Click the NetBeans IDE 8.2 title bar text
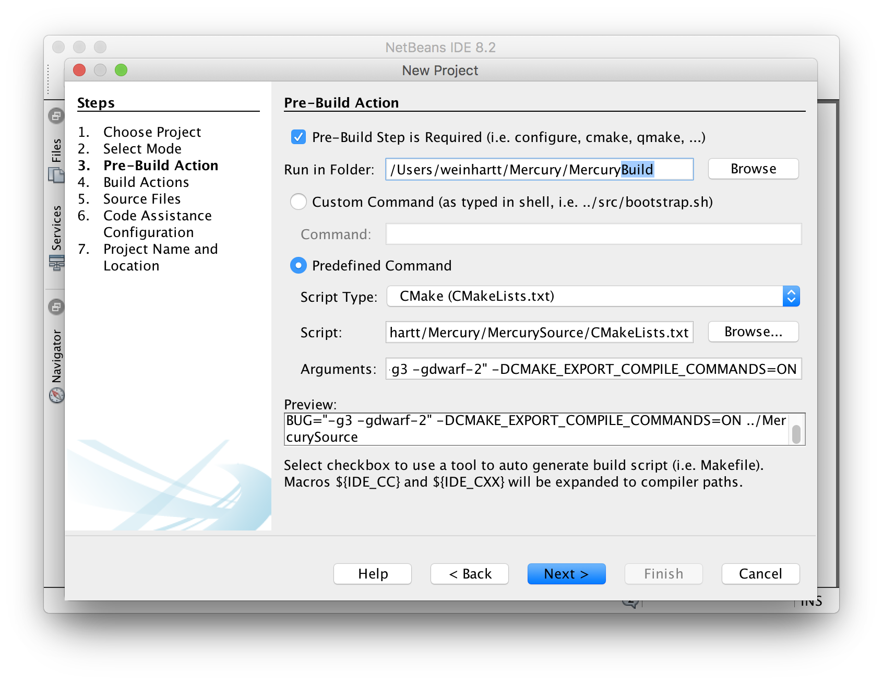The height and width of the screenshot is (684, 883). pyautogui.click(x=440, y=48)
